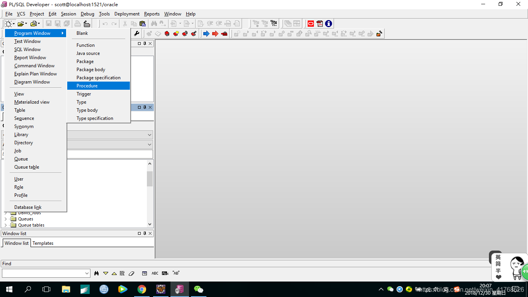
Task: Click the wrench Preferences icon
Action: pyautogui.click(x=136, y=34)
